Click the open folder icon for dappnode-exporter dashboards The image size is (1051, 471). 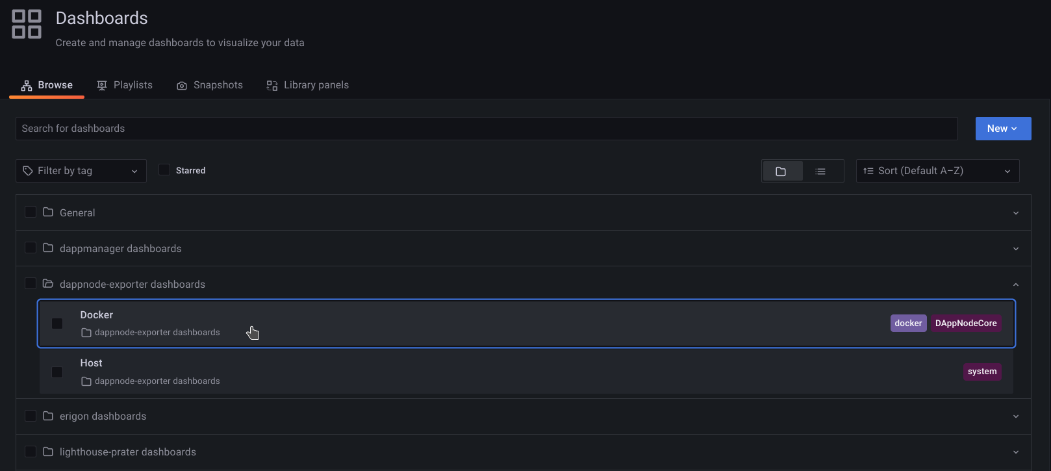(48, 283)
